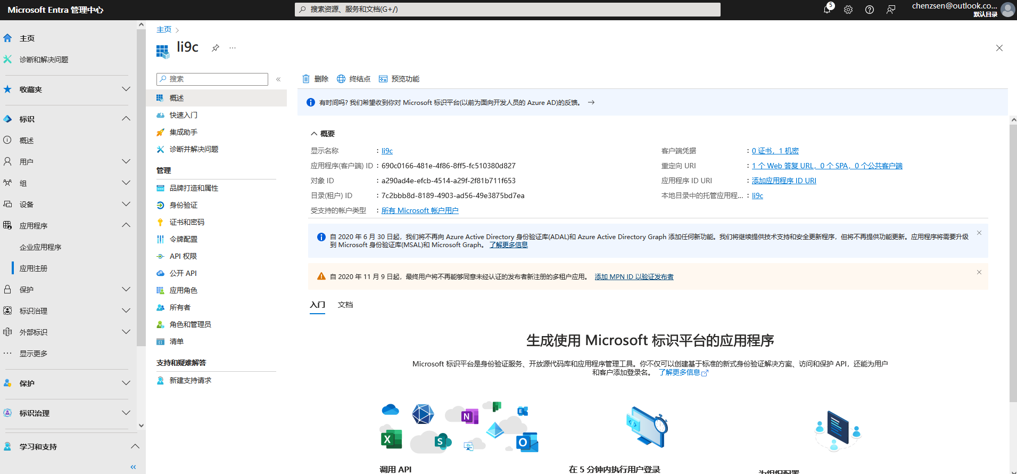The height and width of the screenshot is (474, 1017).
Task: Click the main content vertical scrollbar
Action: [x=1013, y=264]
